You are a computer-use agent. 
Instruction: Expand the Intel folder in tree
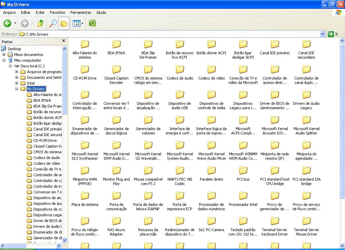point(17,83)
